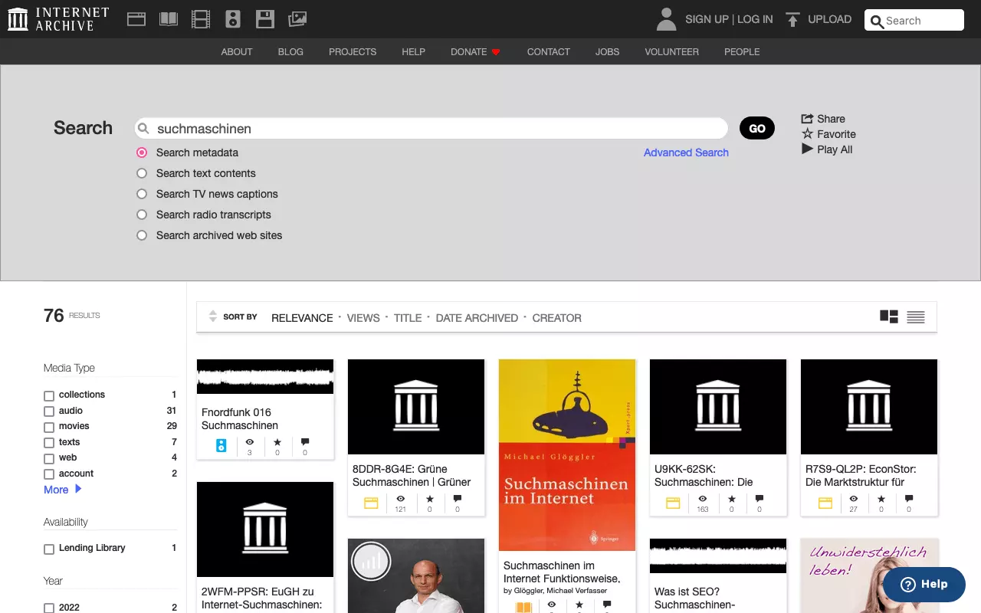Check the 2022 year filter
This screenshot has width=981, height=613.
[x=49, y=608]
